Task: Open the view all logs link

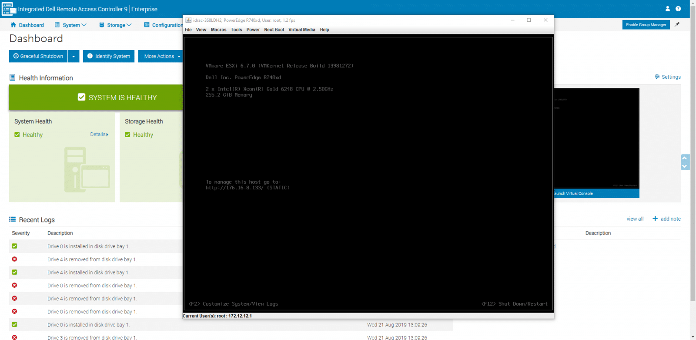Action: pyautogui.click(x=635, y=219)
